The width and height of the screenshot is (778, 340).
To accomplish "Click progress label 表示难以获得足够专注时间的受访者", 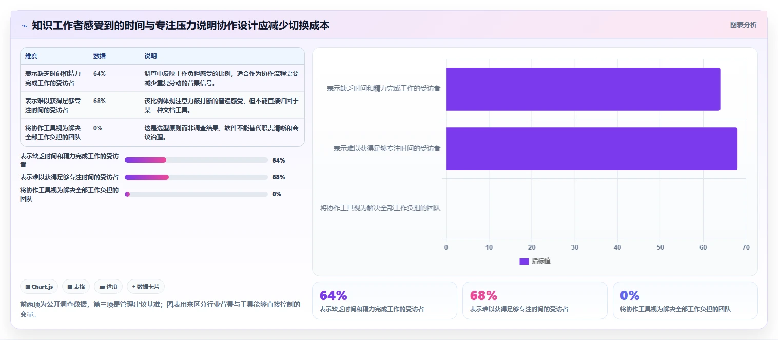I will pos(69,177).
